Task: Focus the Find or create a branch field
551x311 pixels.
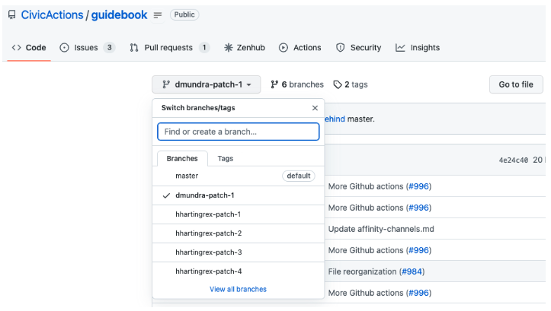Action: click(238, 132)
